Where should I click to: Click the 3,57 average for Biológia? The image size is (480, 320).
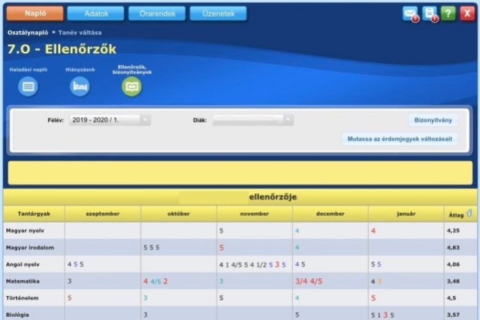tap(453, 315)
